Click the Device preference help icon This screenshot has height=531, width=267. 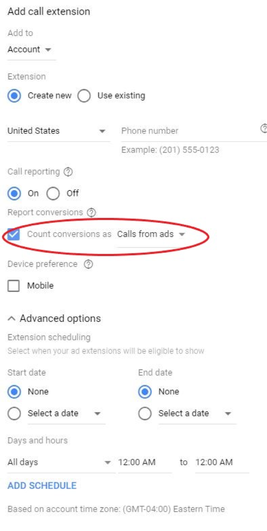(88, 264)
